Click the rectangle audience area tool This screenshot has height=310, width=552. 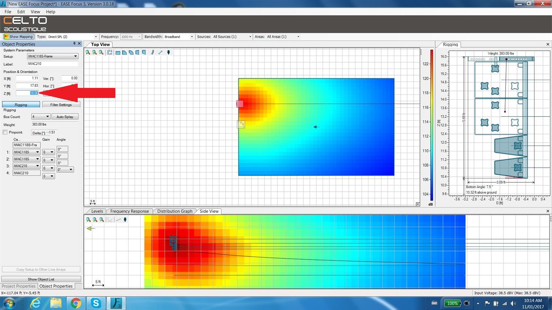[x=118, y=52]
